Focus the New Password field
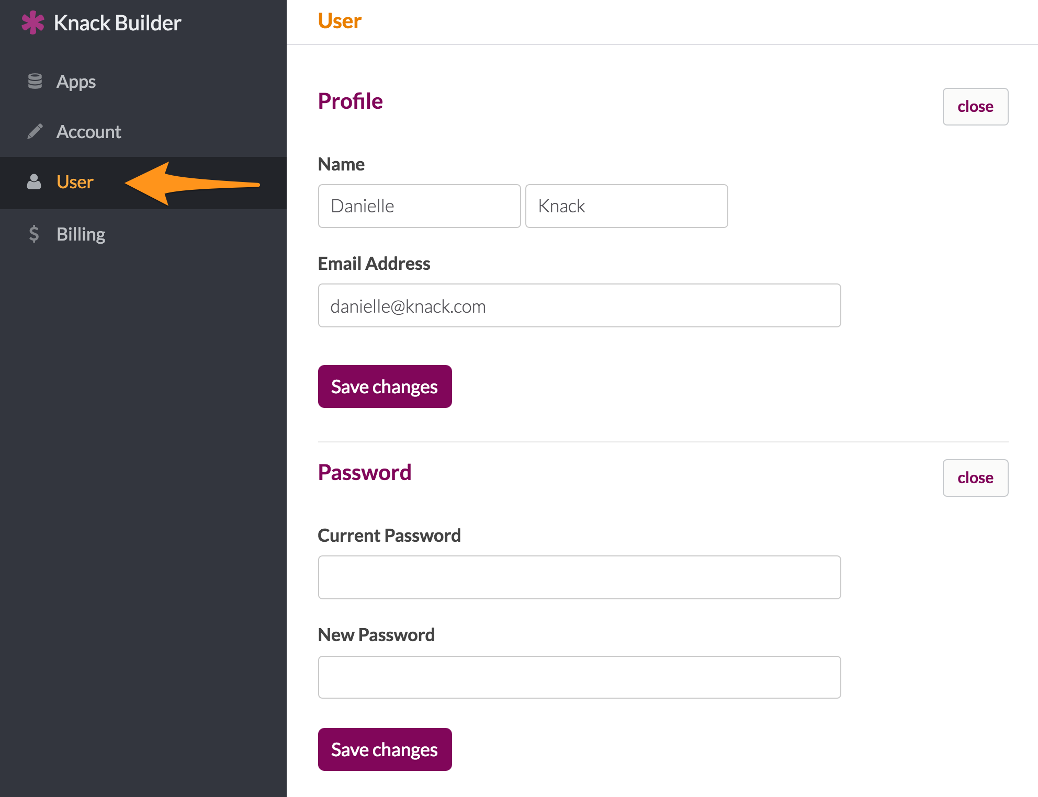 [579, 677]
